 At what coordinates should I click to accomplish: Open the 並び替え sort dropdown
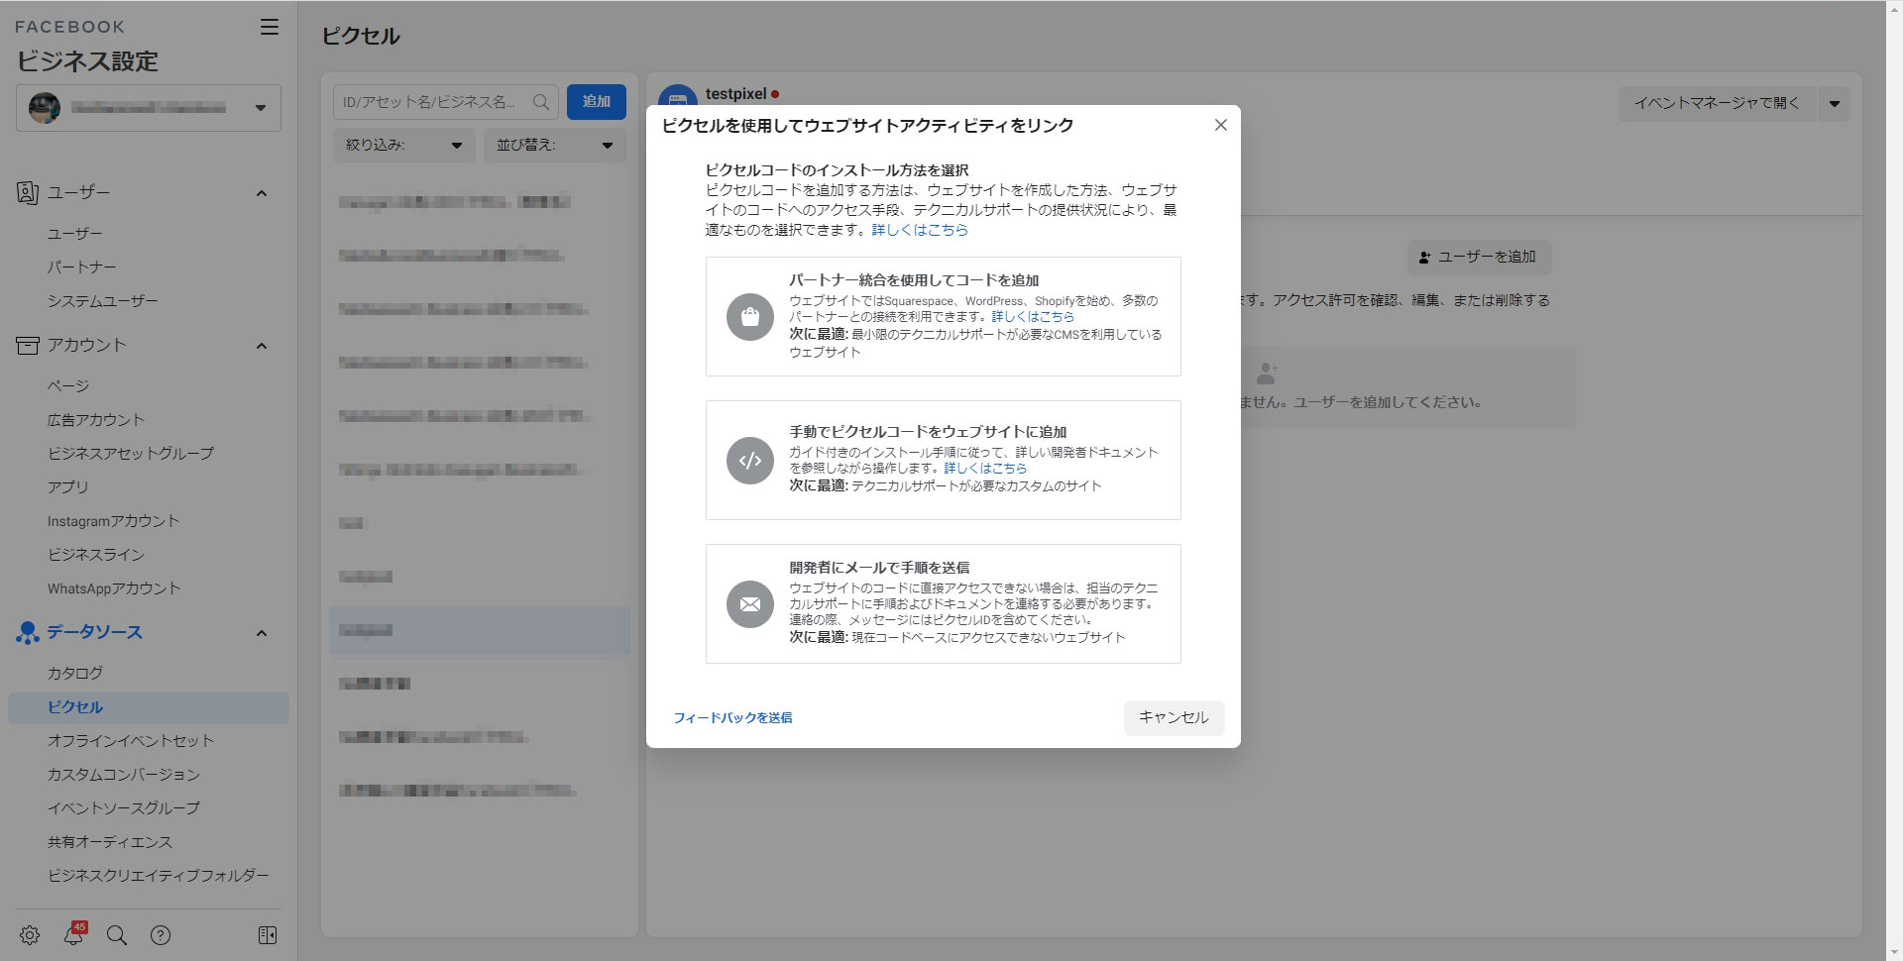(555, 146)
